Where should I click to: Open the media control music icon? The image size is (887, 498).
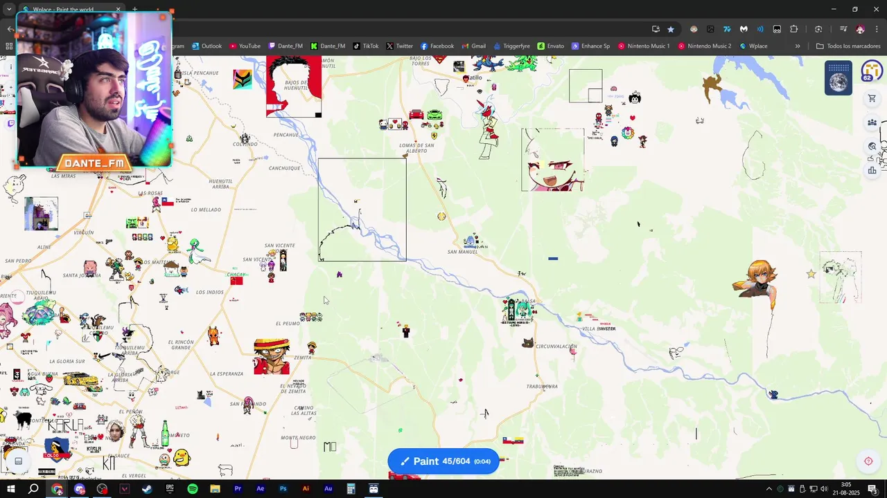(843, 29)
